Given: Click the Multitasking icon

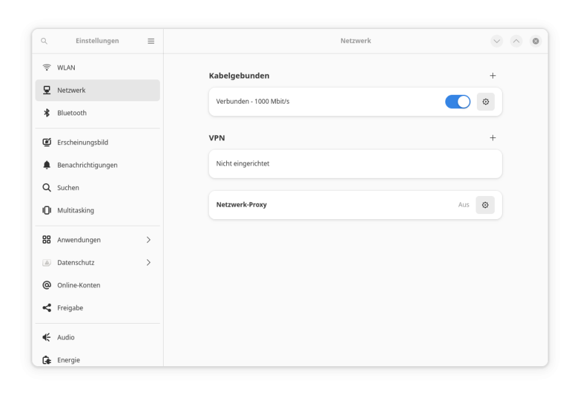Looking at the screenshot, I should click(46, 210).
